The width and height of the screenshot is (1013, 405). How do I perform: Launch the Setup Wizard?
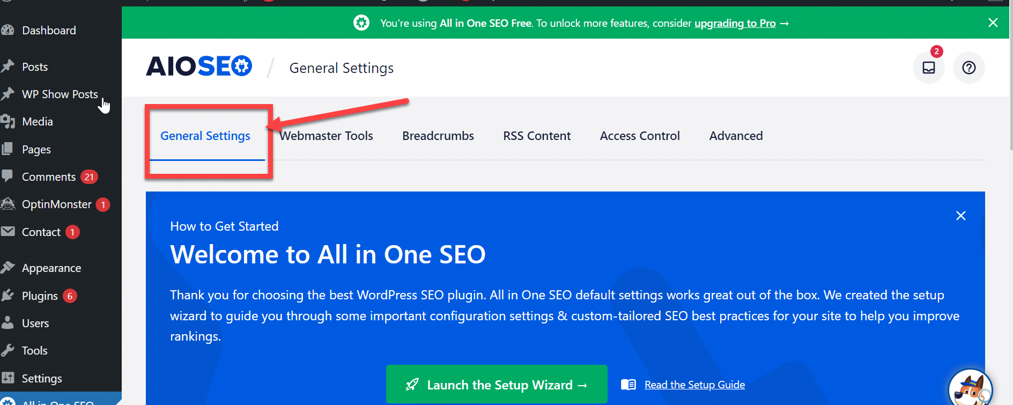pos(497,384)
